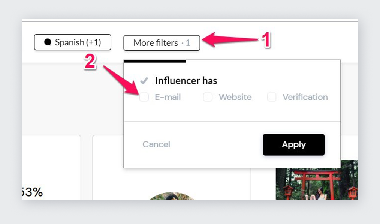380x224 pixels.
Task: Open the Spanish (+1) language filter
Action: (x=72, y=42)
